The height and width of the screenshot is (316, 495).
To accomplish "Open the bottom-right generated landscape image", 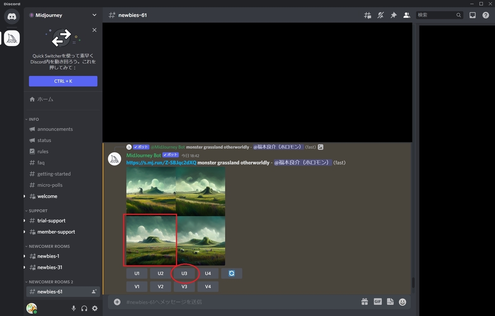I will click(200, 241).
